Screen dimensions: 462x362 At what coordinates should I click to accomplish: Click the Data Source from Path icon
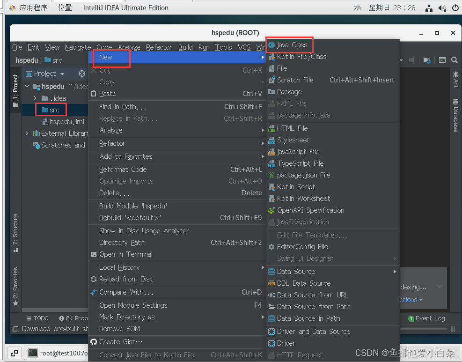pos(271,307)
